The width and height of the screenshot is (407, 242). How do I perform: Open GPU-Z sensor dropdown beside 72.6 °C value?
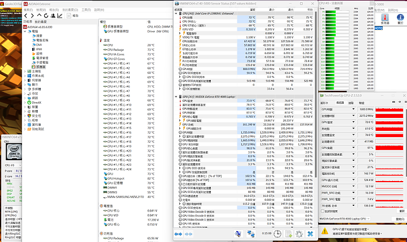pyautogui.click(x=353, y=122)
